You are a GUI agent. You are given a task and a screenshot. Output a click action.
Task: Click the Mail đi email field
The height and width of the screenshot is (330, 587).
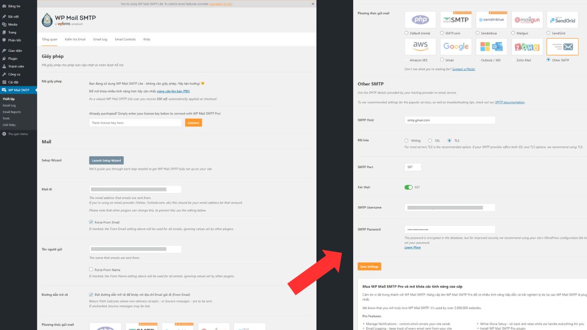pyautogui.click(x=135, y=189)
